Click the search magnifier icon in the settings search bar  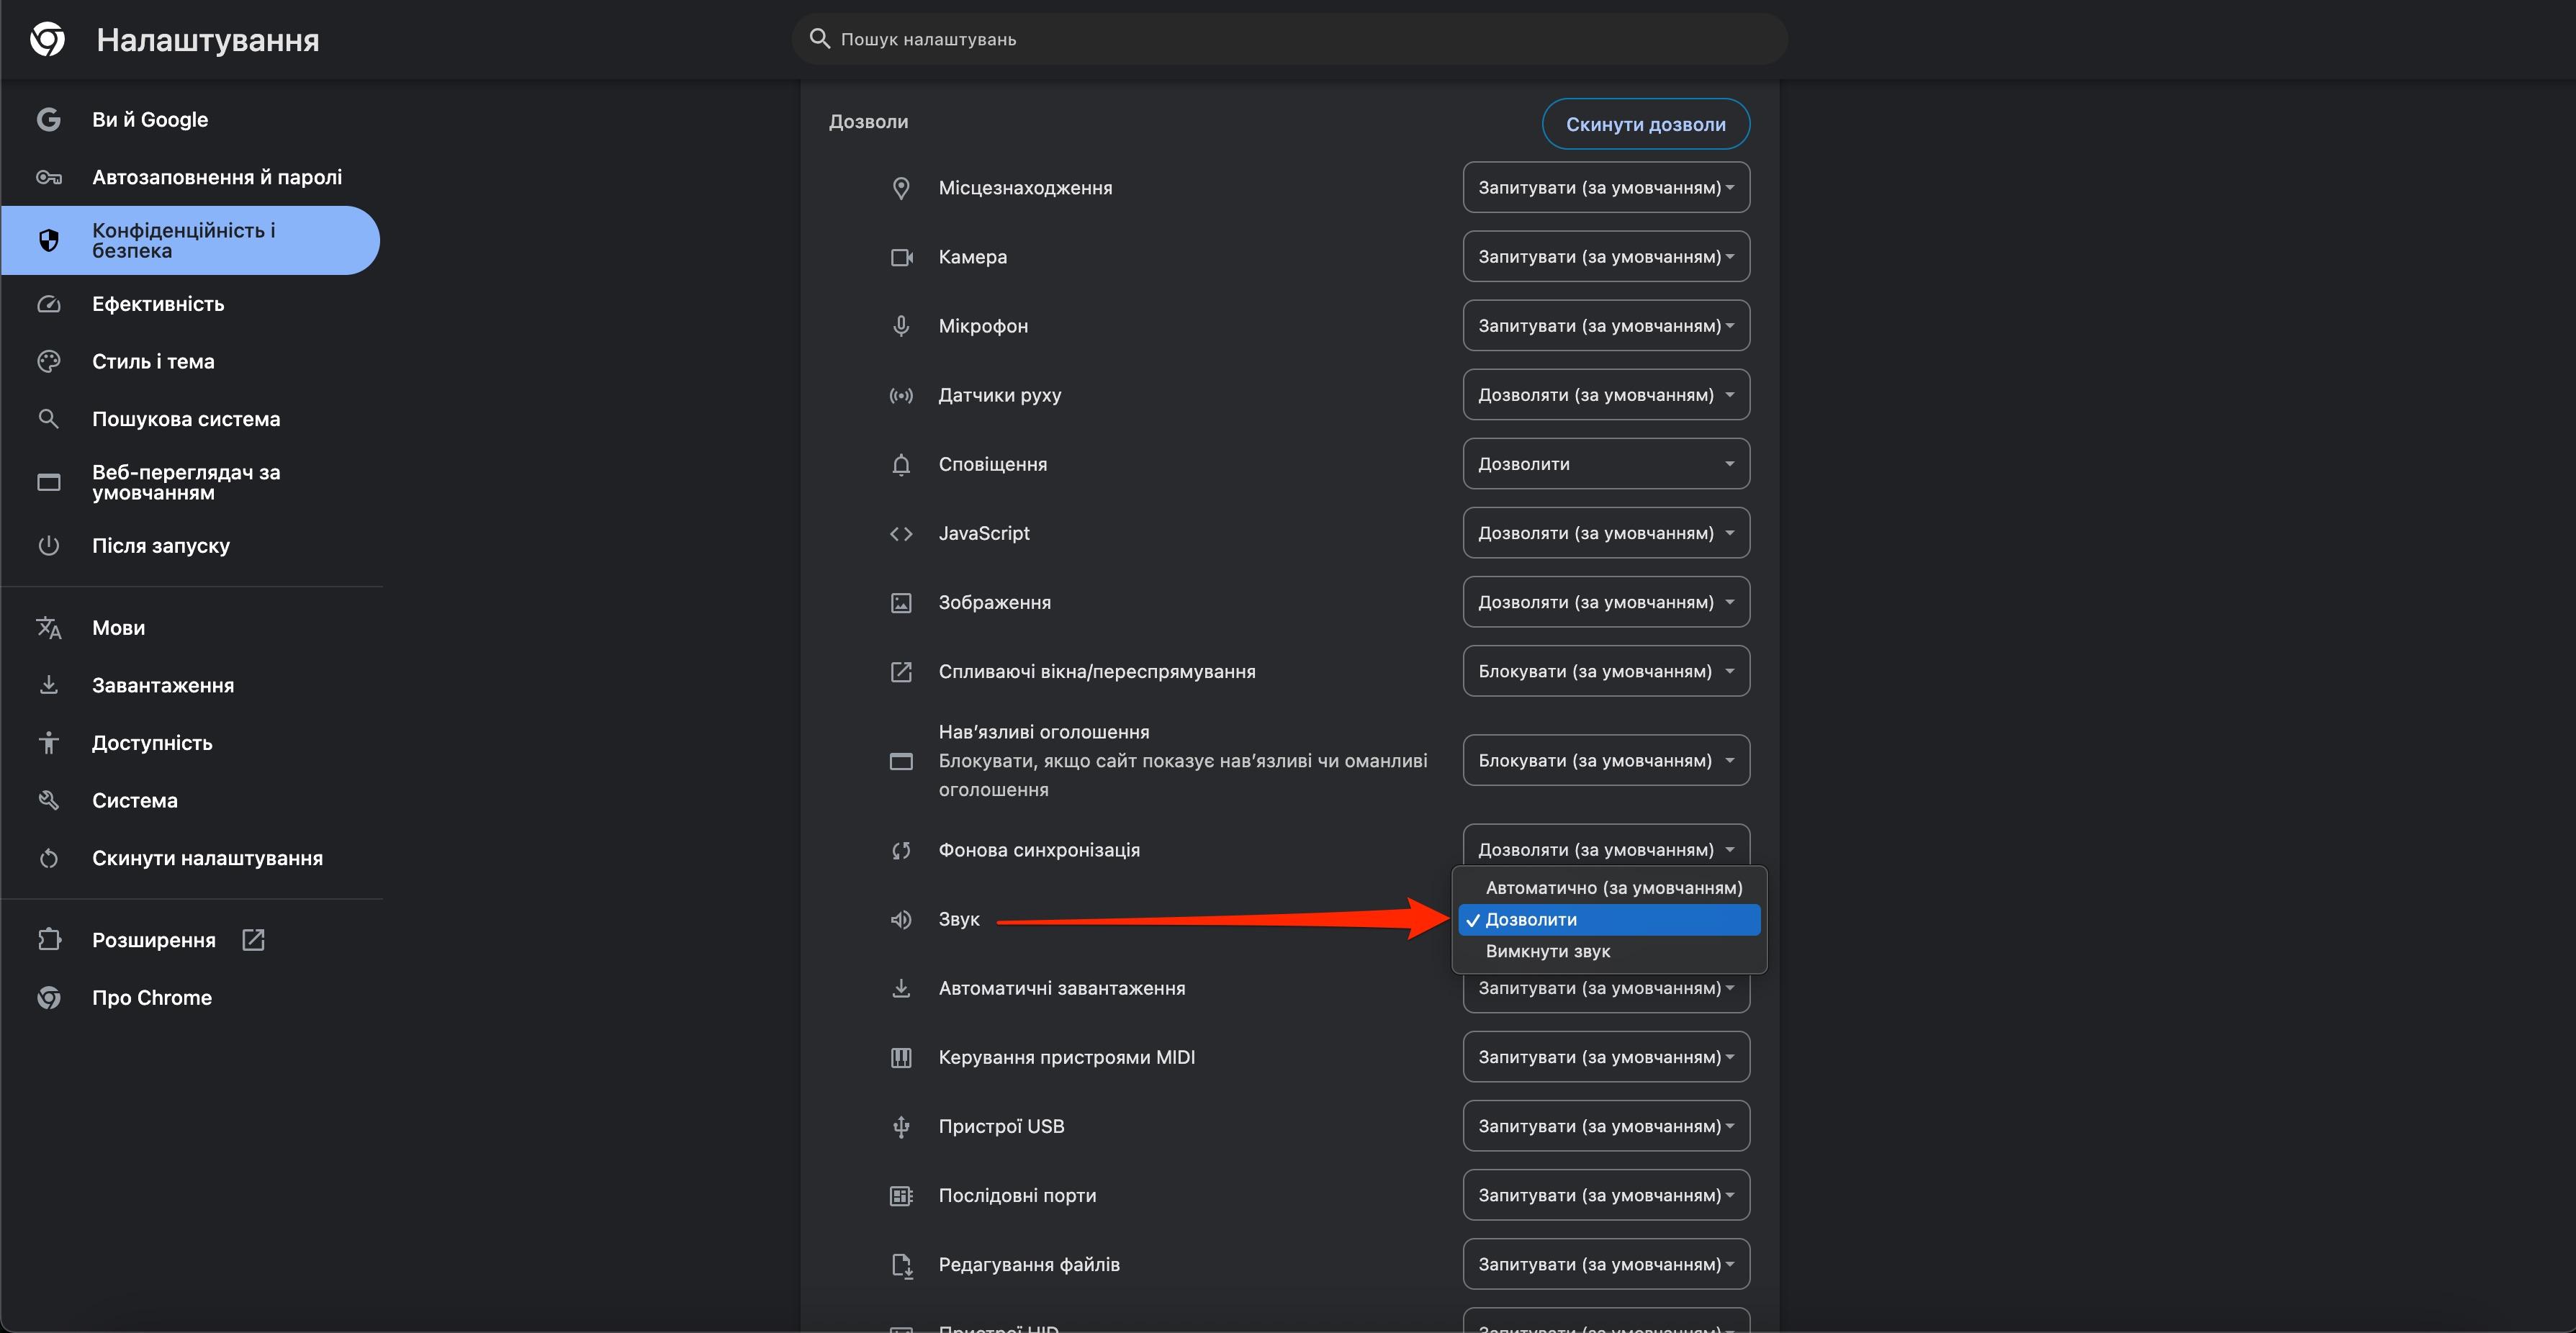[x=819, y=39]
